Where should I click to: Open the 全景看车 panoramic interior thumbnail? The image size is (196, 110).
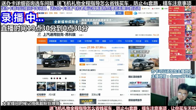(41, 86)
